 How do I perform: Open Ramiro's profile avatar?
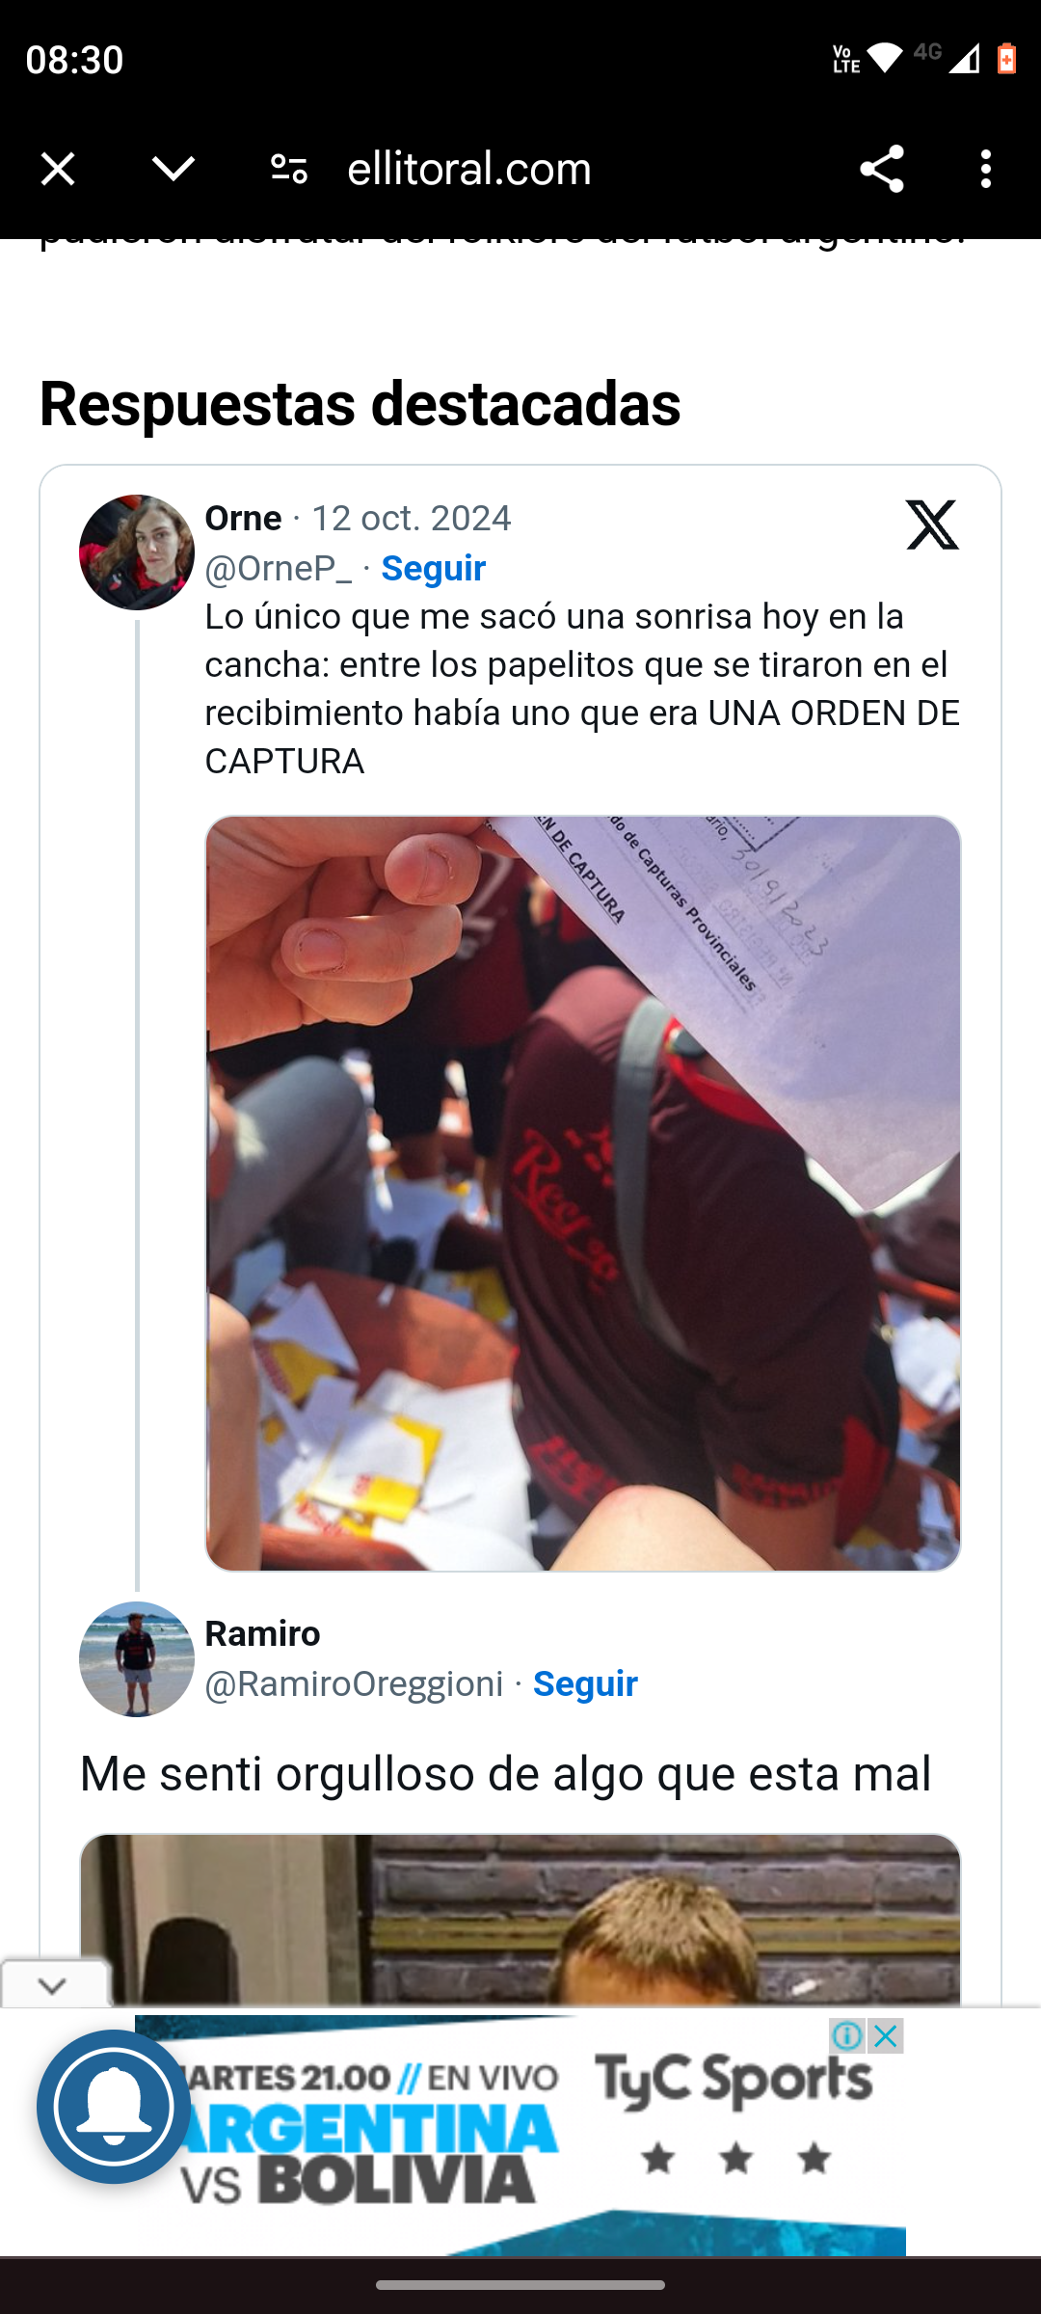pyautogui.click(x=137, y=1659)
